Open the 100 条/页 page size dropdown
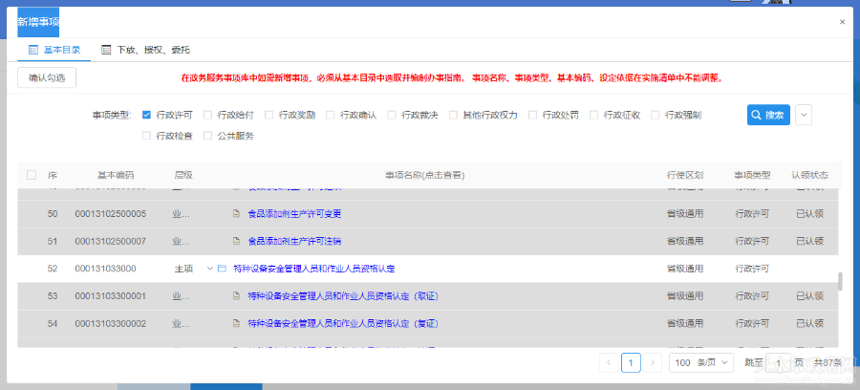The height and width of the screenshot is (390, 860). point(701,362)
